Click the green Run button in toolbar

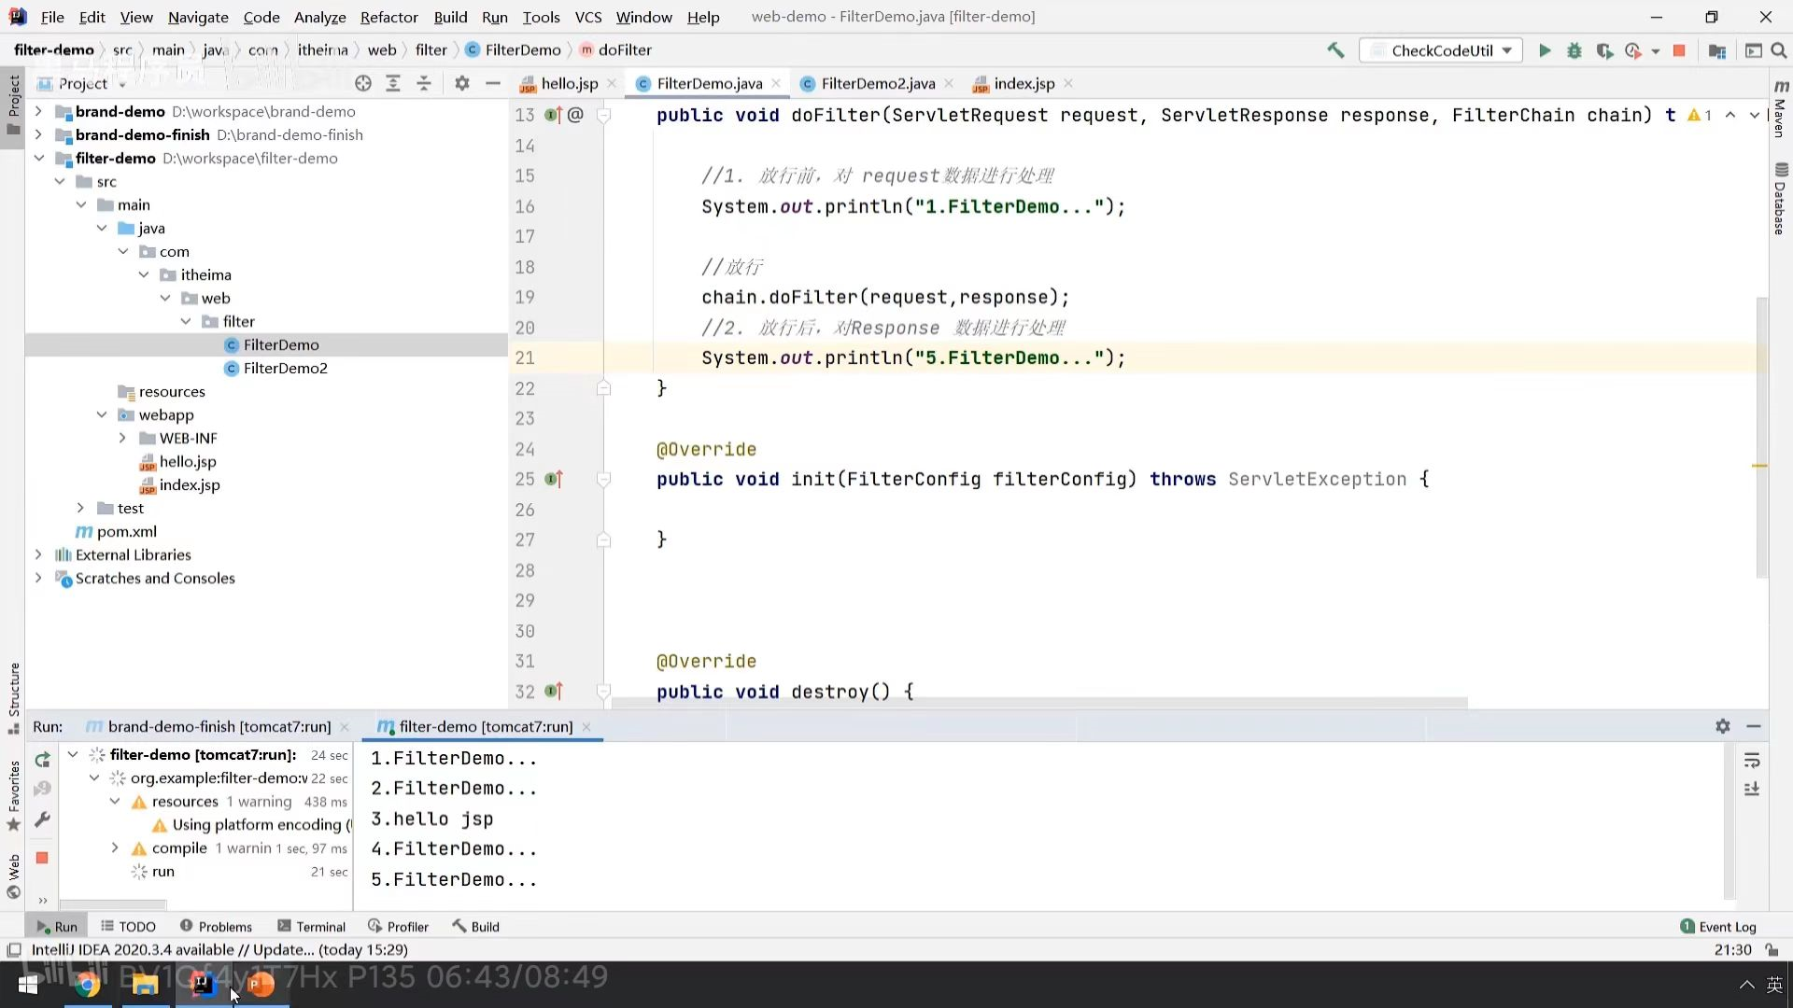point(1545,50)
